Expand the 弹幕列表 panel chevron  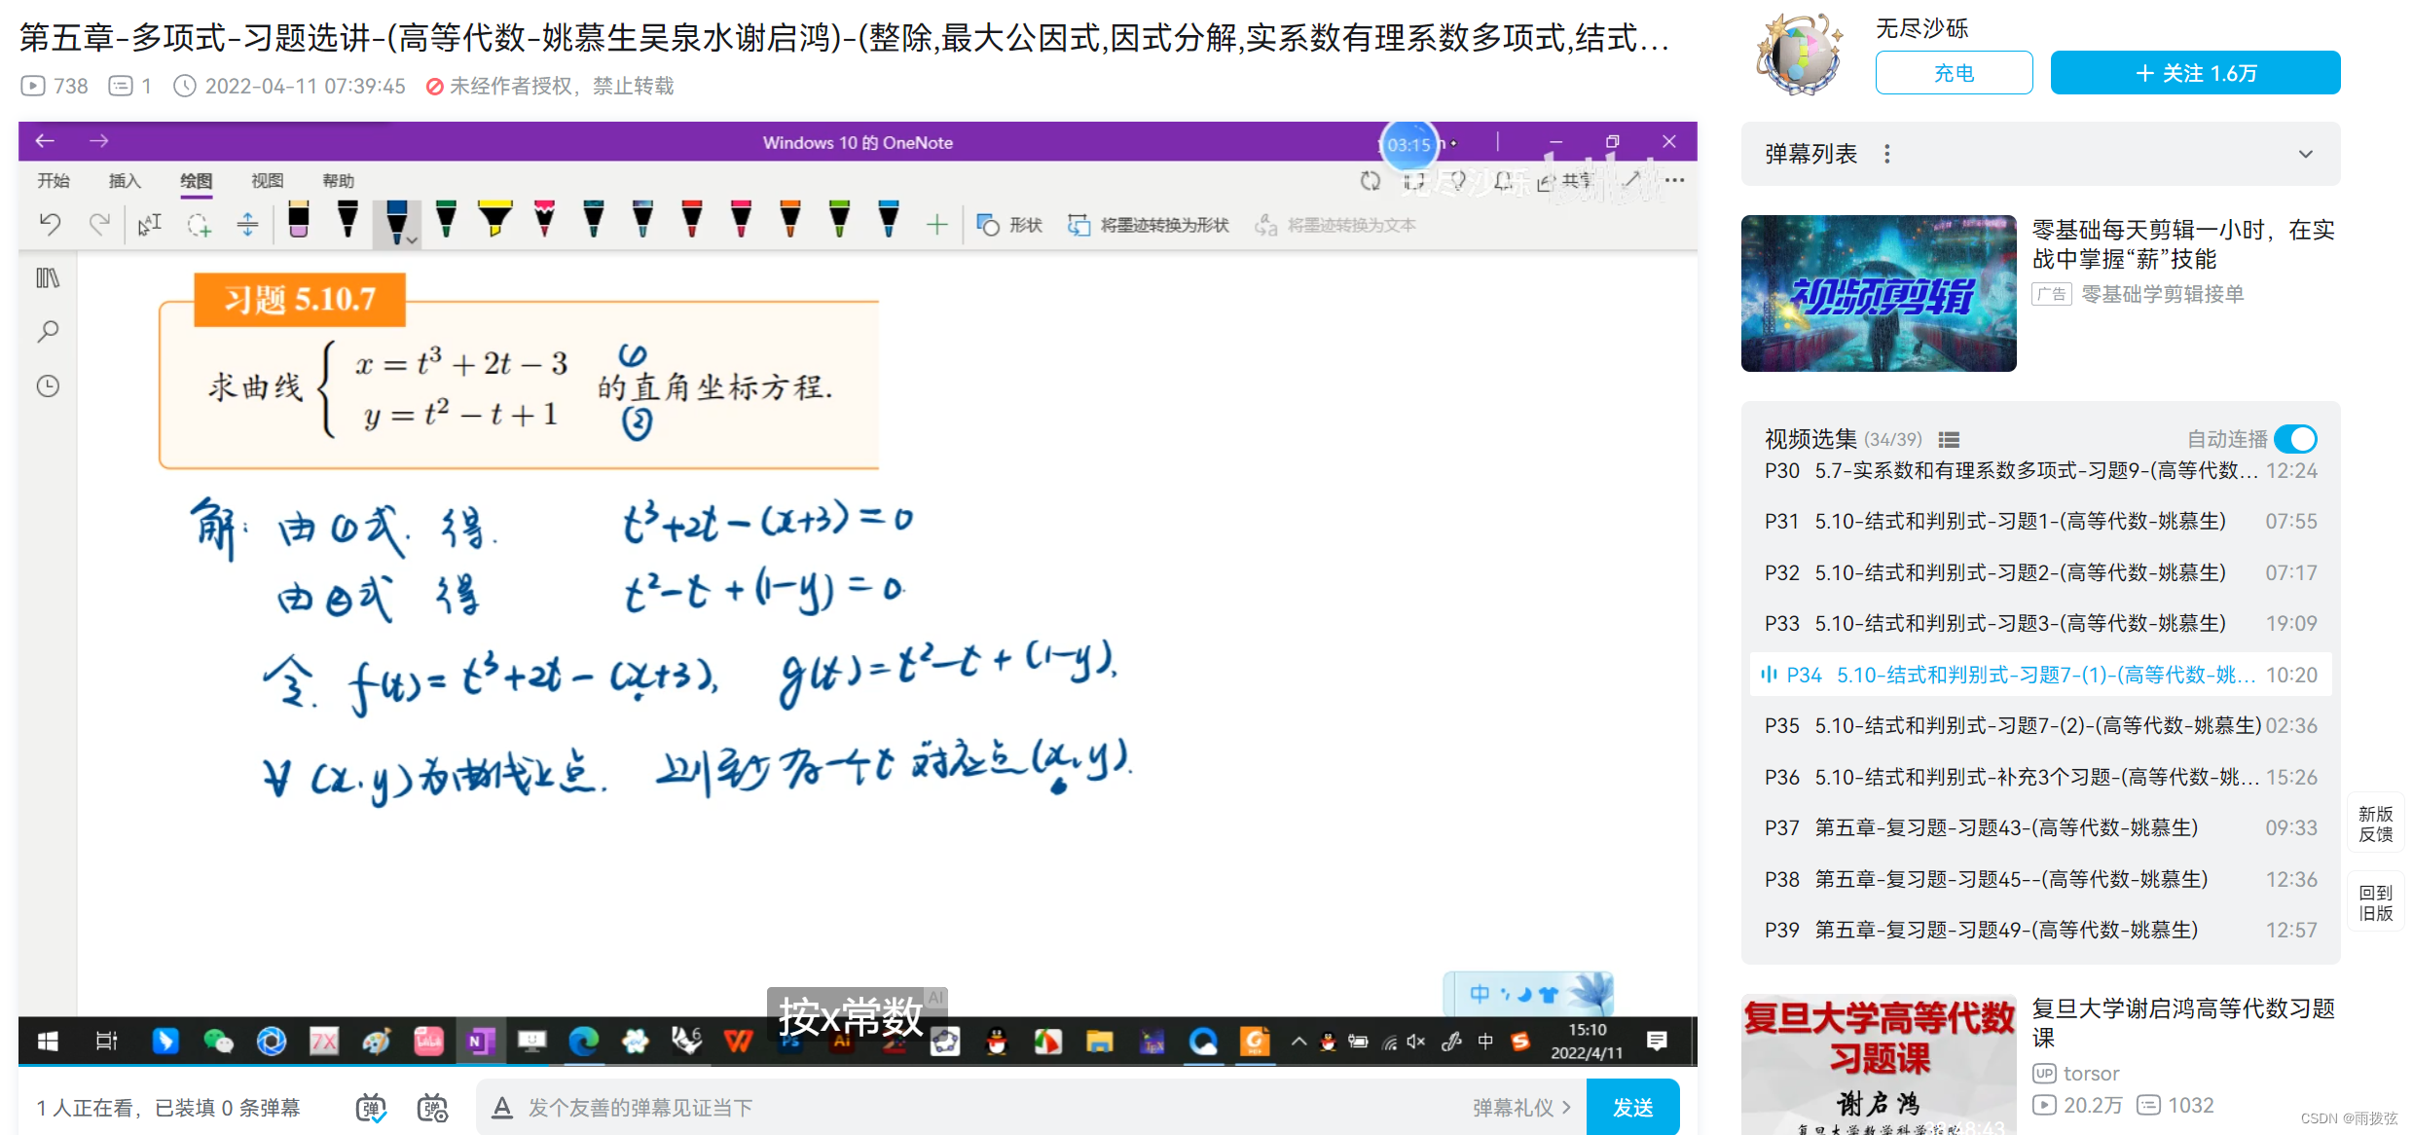[x=2305, y=154]
